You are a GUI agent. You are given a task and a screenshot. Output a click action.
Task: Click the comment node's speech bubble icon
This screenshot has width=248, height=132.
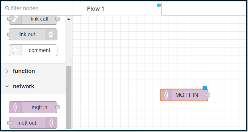tap(15, 50)
